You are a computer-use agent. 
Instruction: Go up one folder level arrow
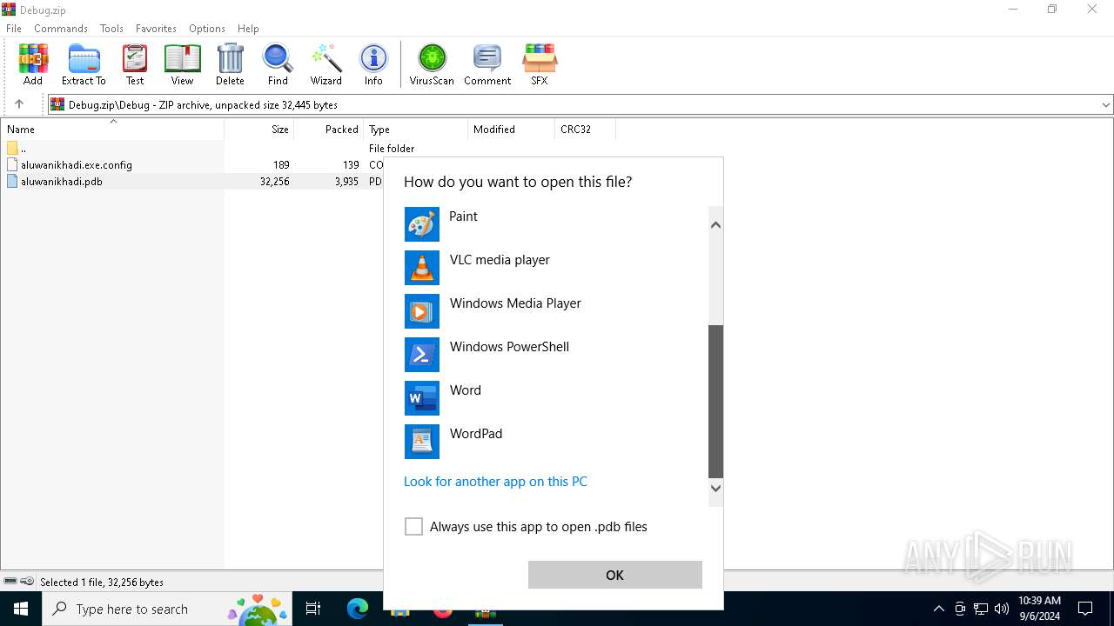pos(19,104)
